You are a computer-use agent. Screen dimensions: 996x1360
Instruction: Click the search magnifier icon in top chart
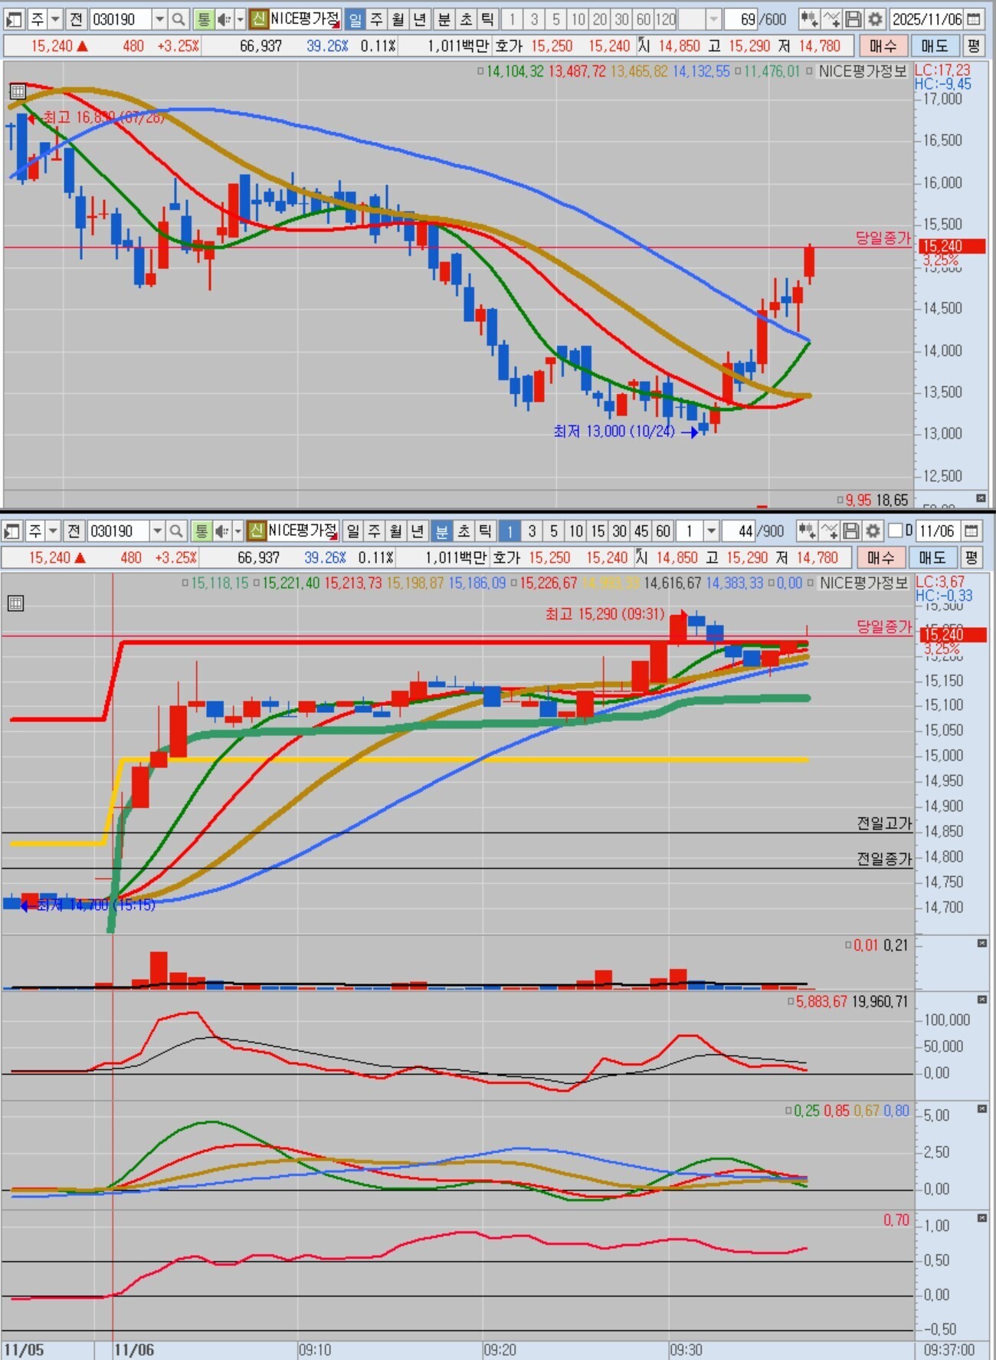(179, 19)
